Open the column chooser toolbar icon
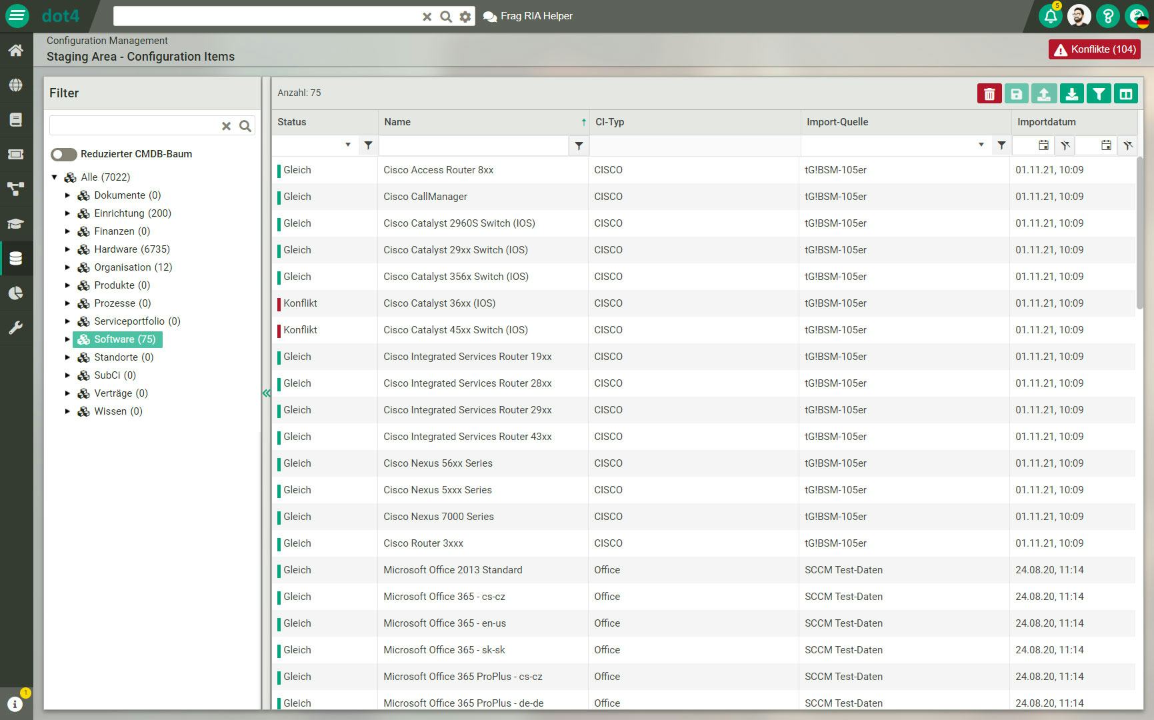This screenshot has height=720, width=1154. click(x=1126, y=94)
